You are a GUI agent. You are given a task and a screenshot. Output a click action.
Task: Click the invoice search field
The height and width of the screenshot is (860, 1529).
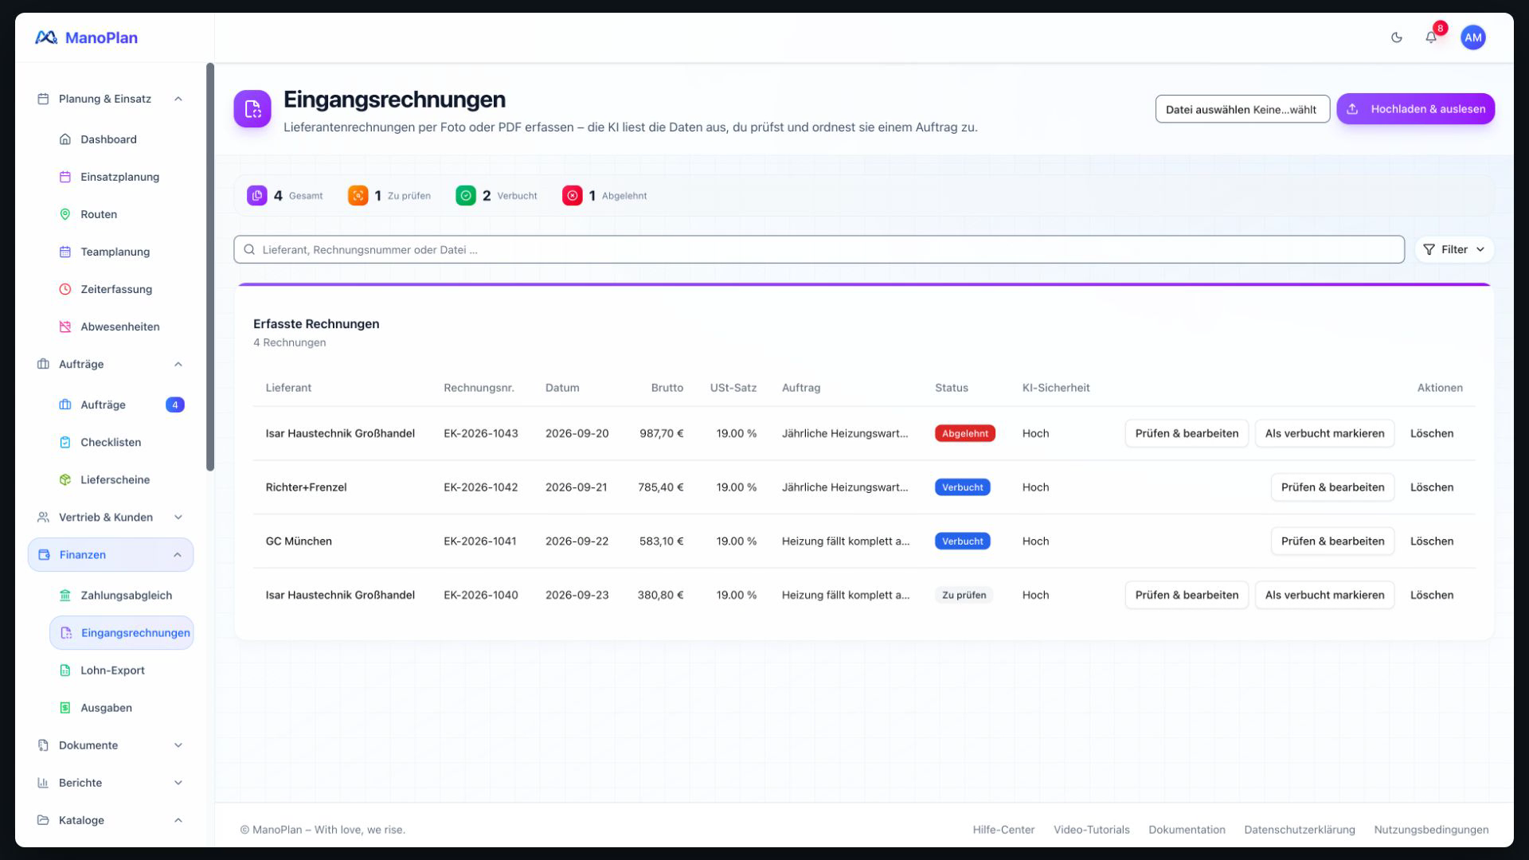[x=819, y=249]
